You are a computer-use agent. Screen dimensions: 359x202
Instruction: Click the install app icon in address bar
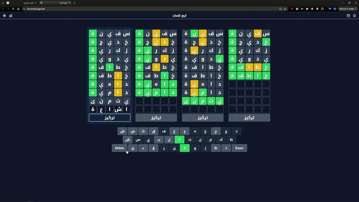pyautogui.click(x=280, y=9)
